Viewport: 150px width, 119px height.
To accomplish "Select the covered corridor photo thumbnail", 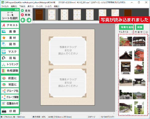I will point(126,108).
